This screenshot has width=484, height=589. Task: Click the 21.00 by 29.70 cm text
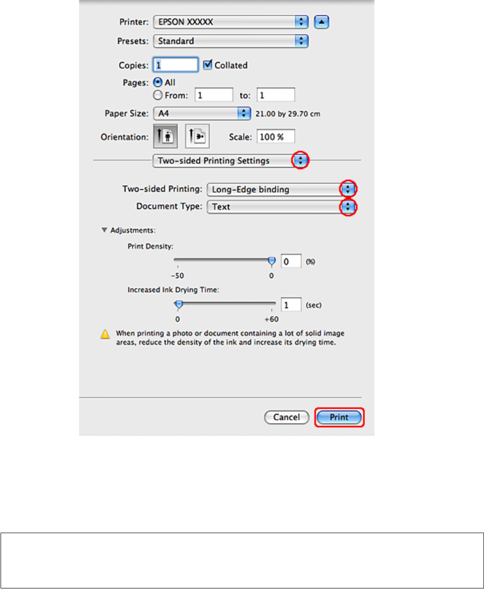[x=288, y=114]
